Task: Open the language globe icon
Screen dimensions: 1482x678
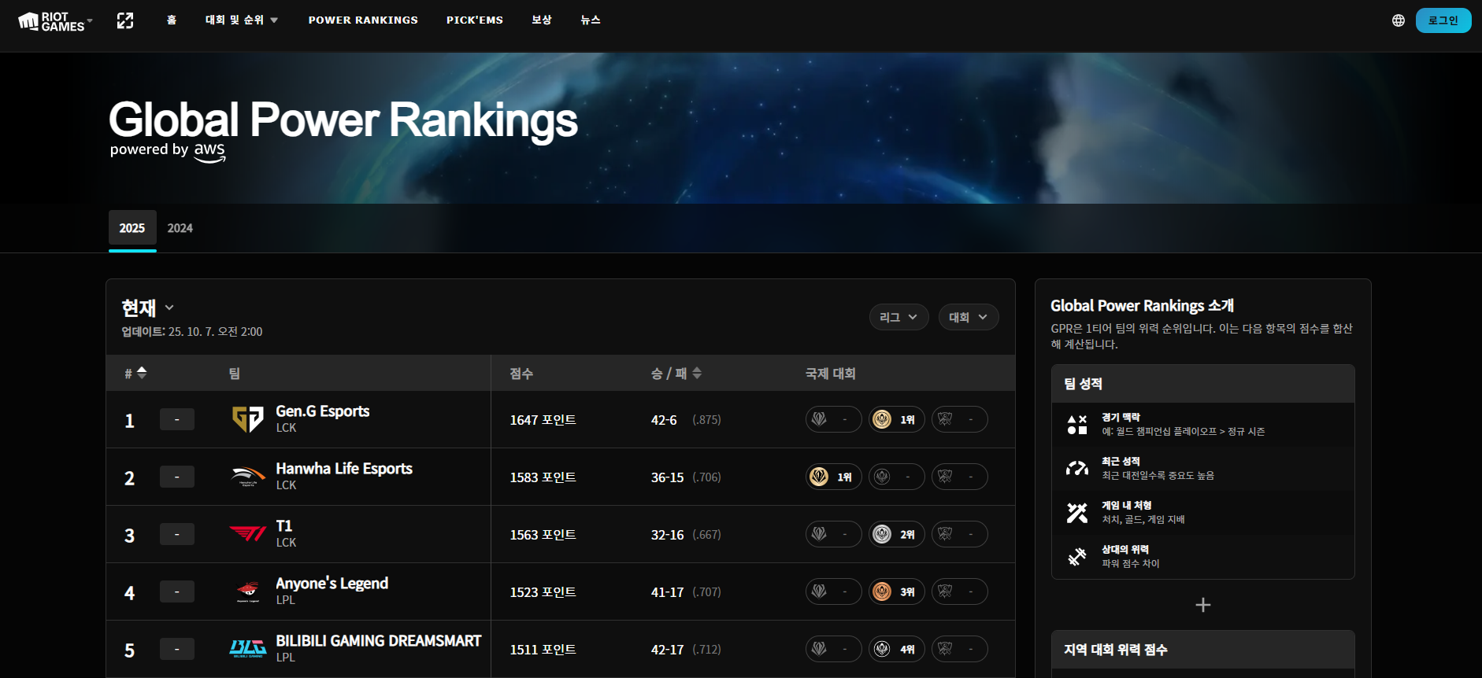Action: pyautogui.click(x=1398, y=20)
